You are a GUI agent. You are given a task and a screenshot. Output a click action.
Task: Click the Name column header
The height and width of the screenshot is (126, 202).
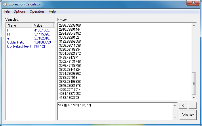tap(19, 25)
